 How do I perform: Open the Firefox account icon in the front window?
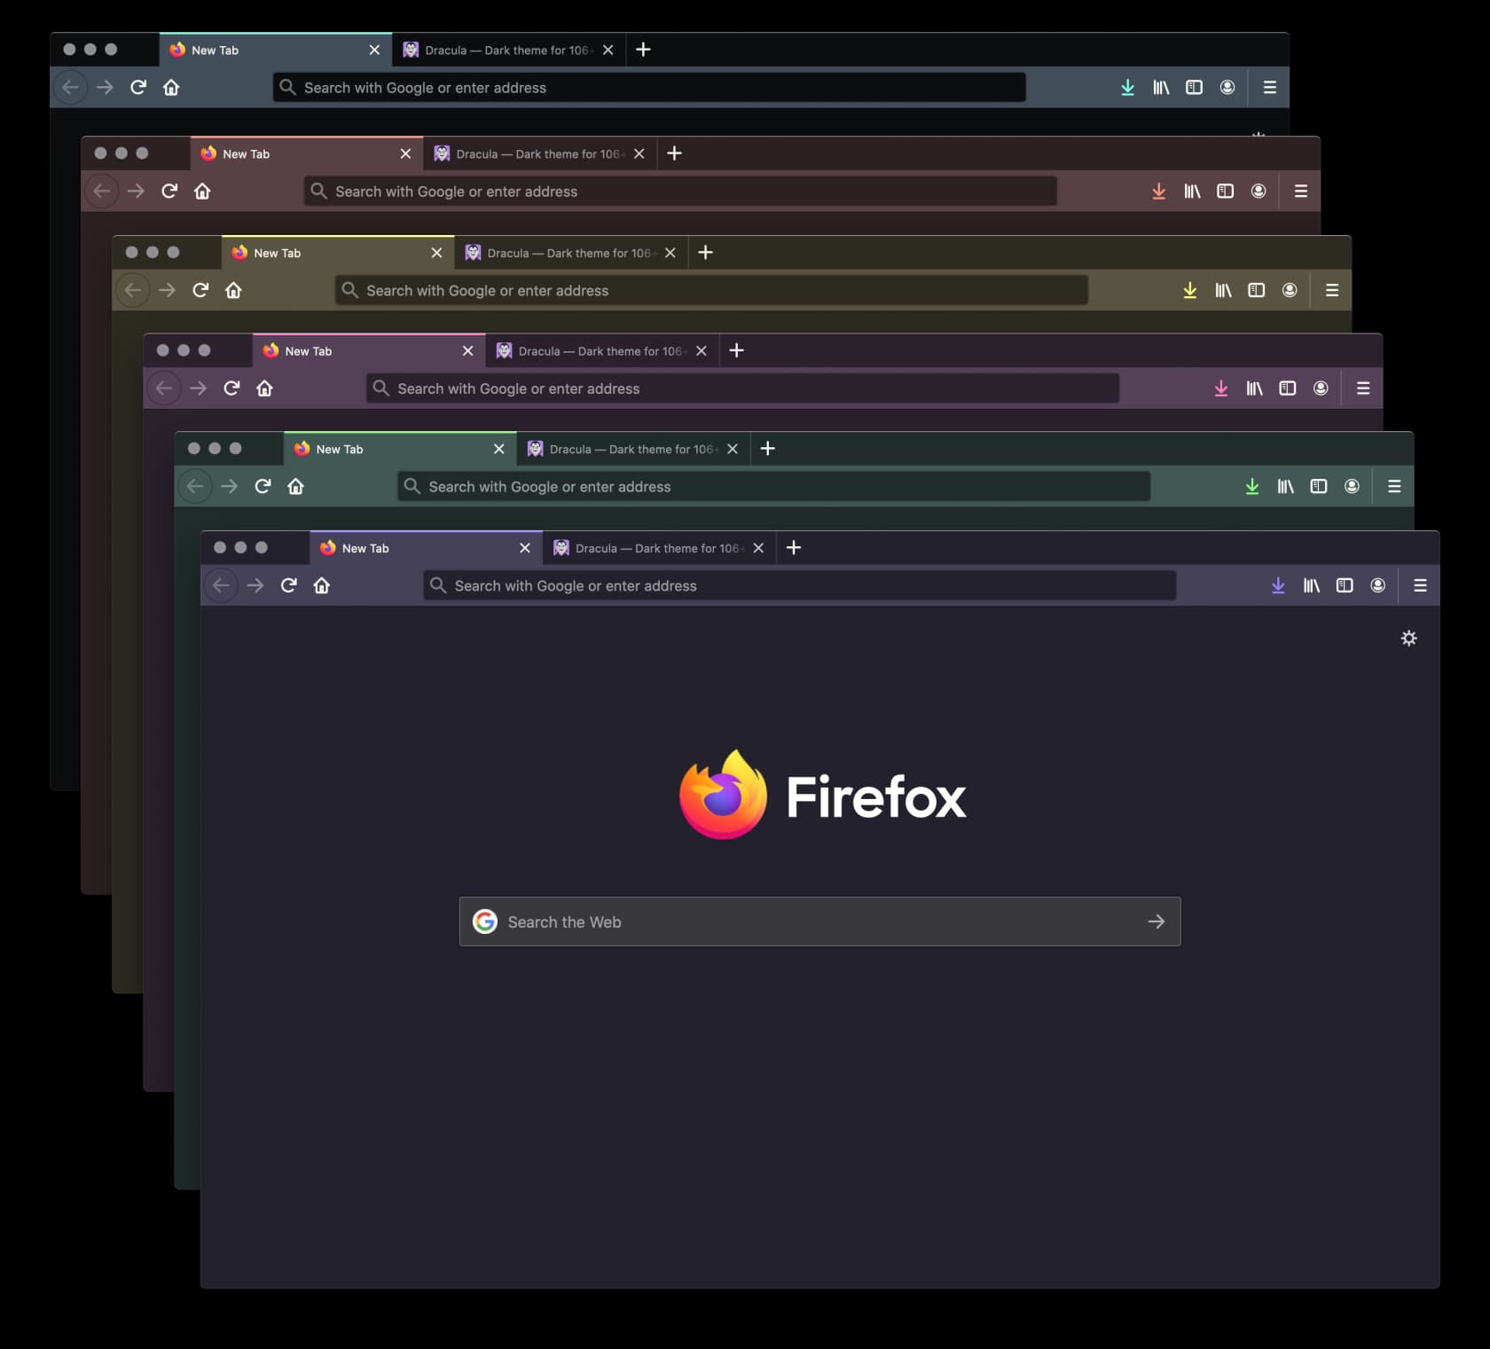pyautogui.click(x=1378, y=585)
